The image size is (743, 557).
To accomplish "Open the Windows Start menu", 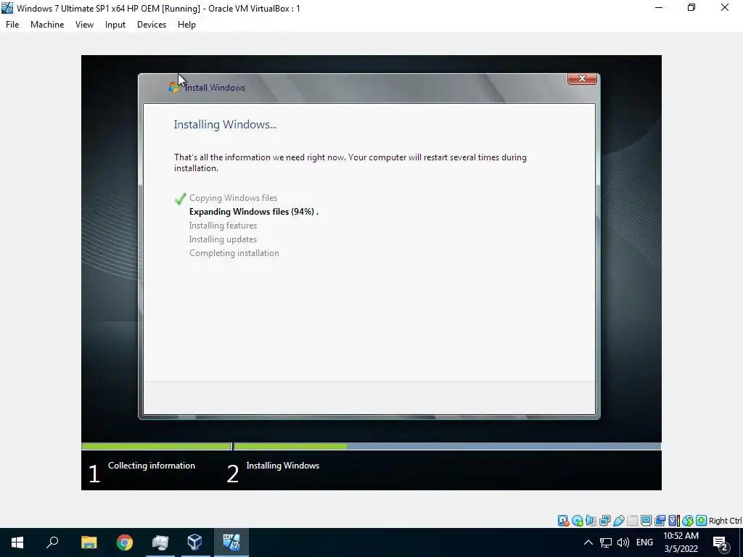I will tap(17, 542).
